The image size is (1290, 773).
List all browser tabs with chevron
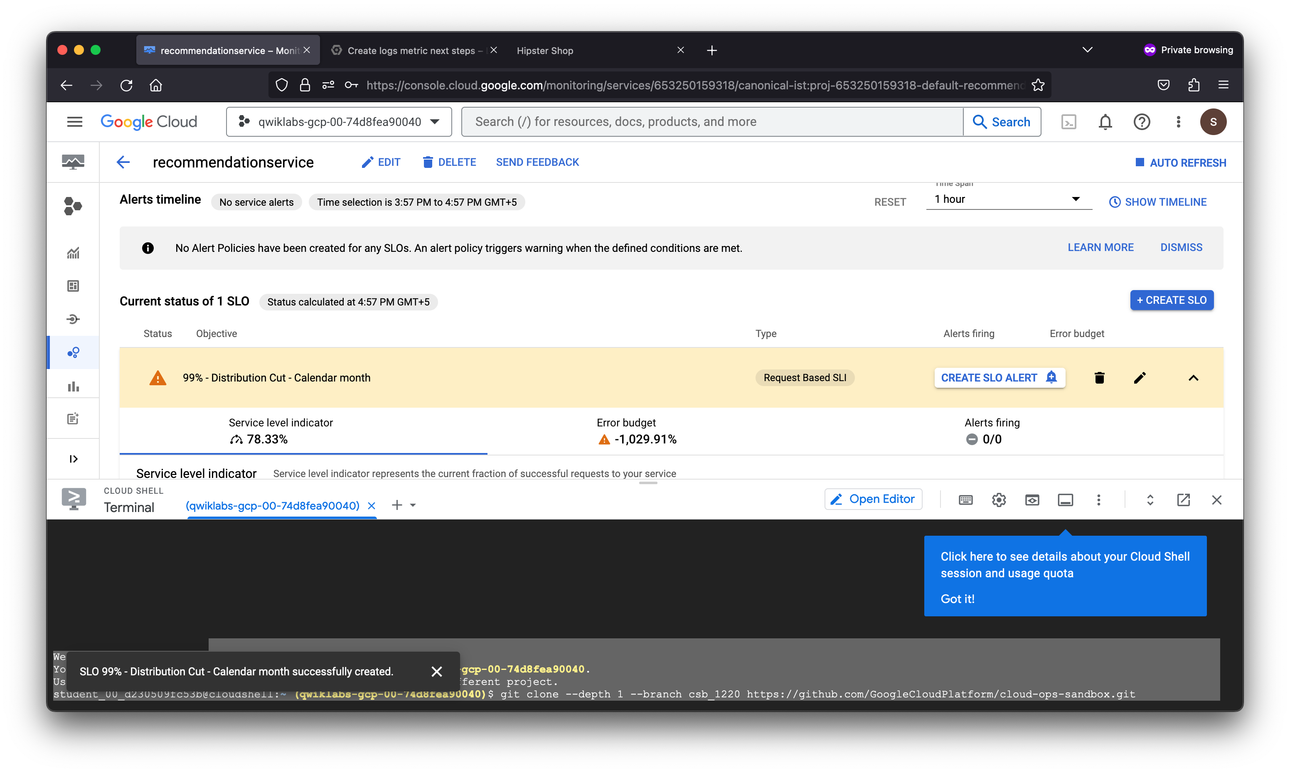[x=1088, y=50]
